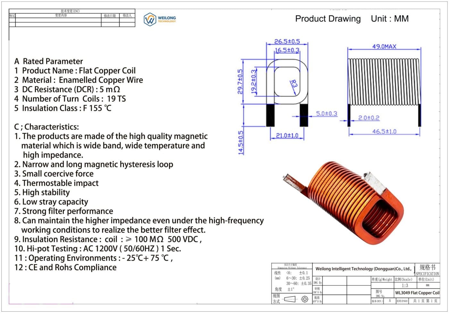Click the Weilong Technology logo

(160, 19)
